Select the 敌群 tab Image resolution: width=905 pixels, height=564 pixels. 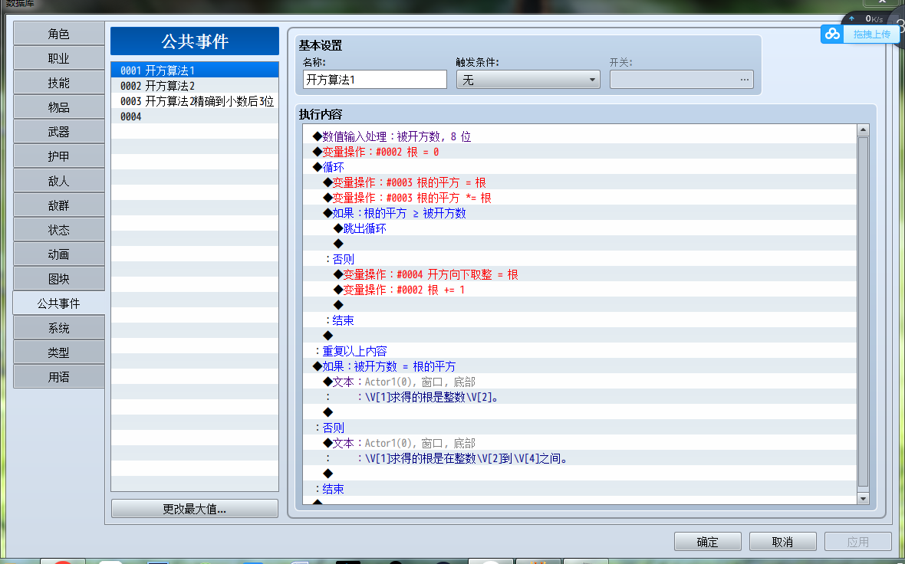59,205
